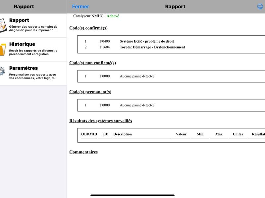265x198 pixels.
Task: Close the report with Fermer
Action: pyautogui.click(x=80, y=7)
